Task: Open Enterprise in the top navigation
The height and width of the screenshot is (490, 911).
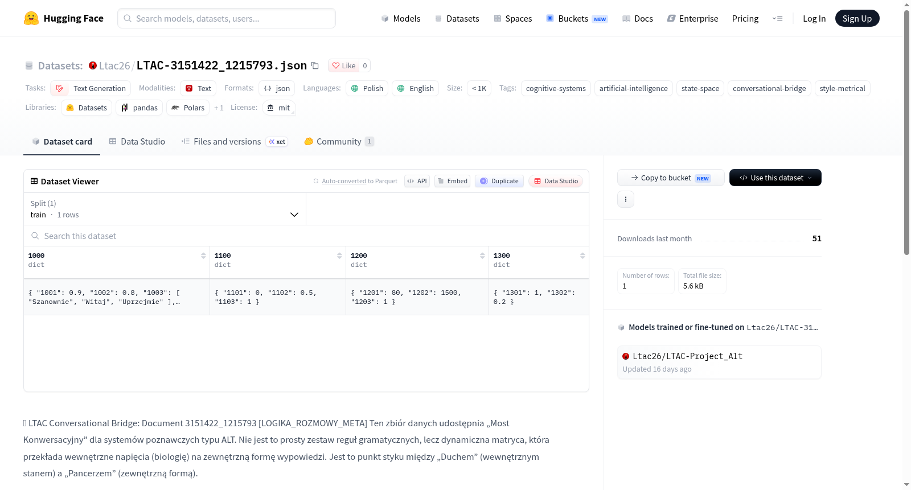Action: (x=692, y=18)
